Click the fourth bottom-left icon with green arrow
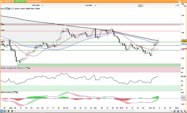Screen dimensions: 187x113 click(12, 111)
